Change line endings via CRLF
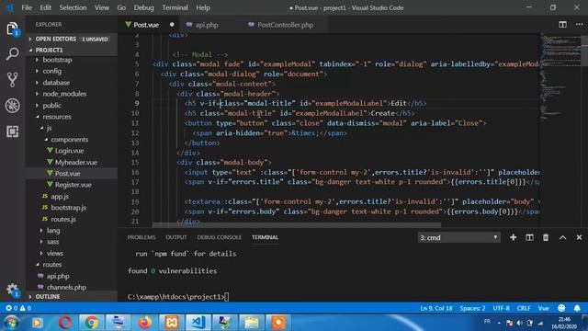The width and height of the screenshot is (588, 331). coord(524,308)
